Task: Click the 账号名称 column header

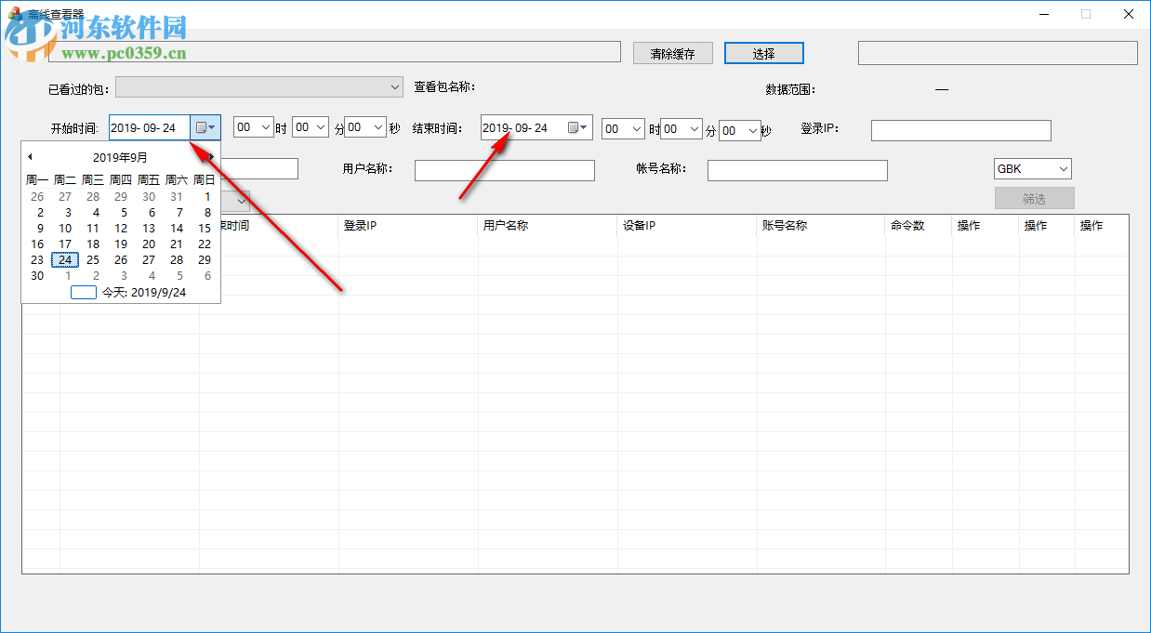Action: [x=821, y=225]
